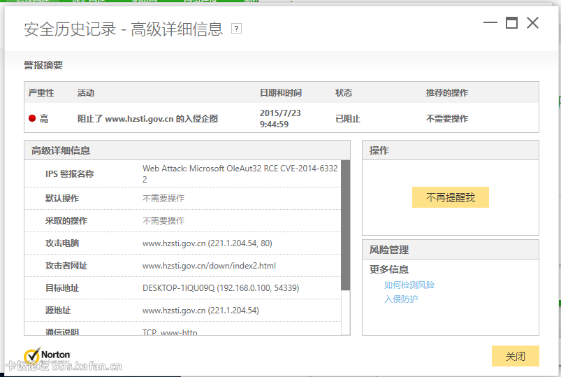Click the 攻击者网址 row label
This screenshot has height=377, width=561.
click(66, 266)
